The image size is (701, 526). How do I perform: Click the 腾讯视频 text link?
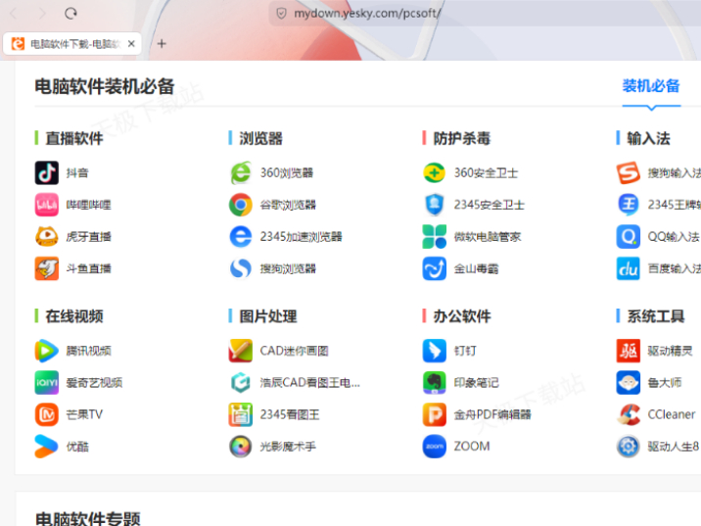pyautogui.click(x=88, y=351)
